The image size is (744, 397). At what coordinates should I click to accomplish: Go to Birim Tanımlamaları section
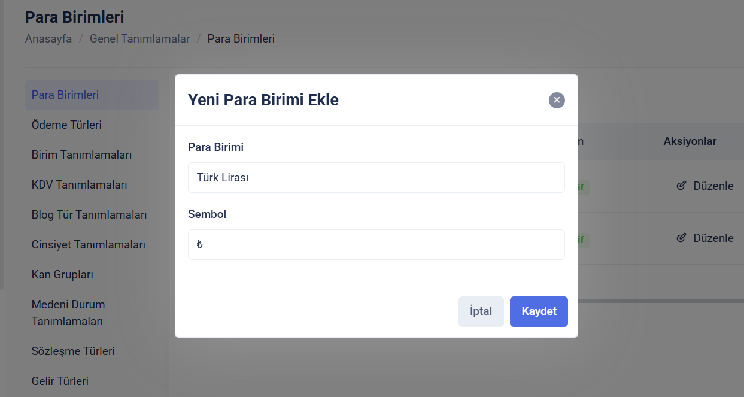pos(81,155)
